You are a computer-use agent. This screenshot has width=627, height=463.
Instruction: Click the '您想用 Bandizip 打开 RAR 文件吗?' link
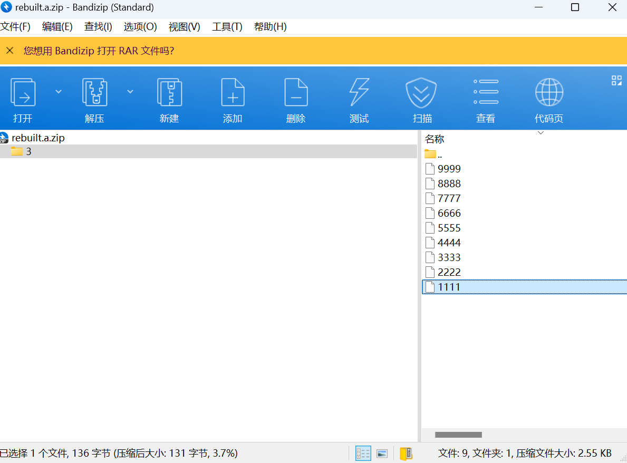[x=99, y=51]
